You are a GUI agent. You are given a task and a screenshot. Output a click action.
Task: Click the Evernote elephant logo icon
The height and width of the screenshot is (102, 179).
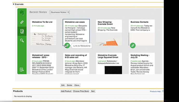click(x=22, y=13)
